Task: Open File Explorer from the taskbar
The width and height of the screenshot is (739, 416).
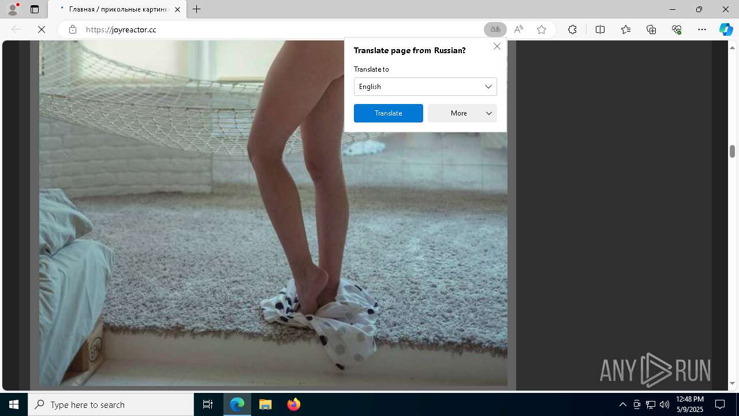Action: [266, 404]
